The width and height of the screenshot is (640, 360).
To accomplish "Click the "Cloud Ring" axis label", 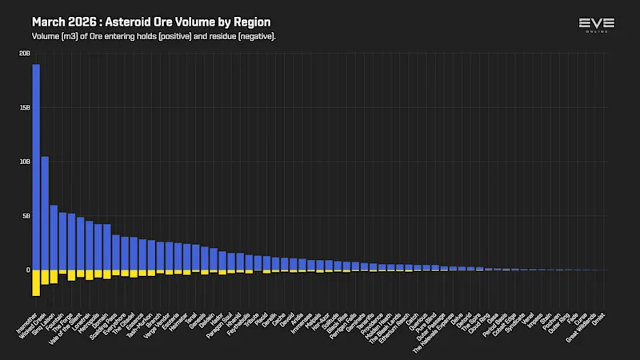I will pyautogui.click(x=479, y=323).
